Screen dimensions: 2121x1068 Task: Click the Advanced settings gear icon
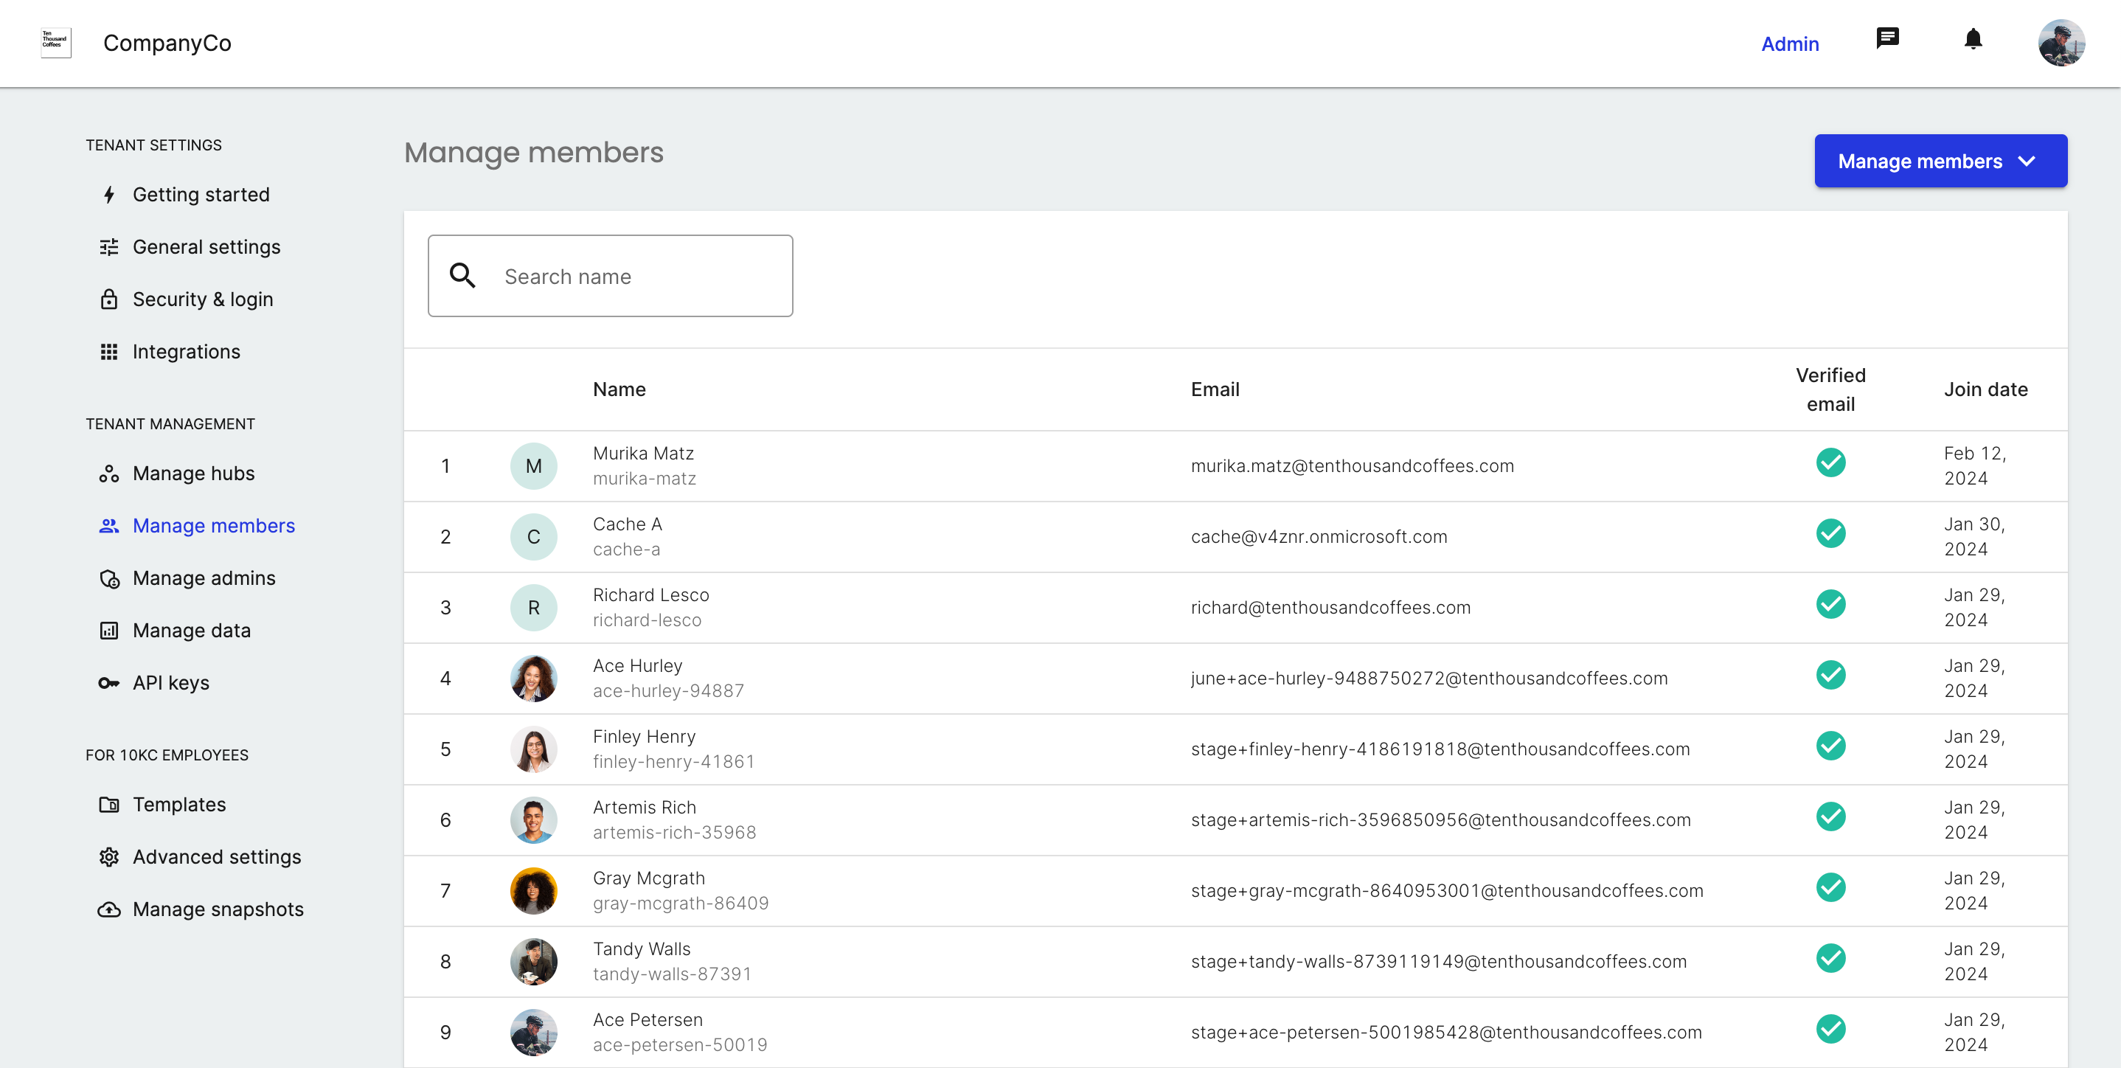pyautogui.click(x=108, y=857)
